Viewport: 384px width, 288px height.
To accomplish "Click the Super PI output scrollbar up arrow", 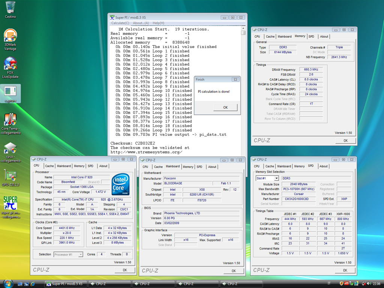I will click(243, 28).
